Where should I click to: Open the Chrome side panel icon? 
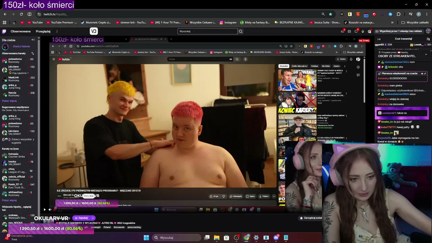pos(29,14)
